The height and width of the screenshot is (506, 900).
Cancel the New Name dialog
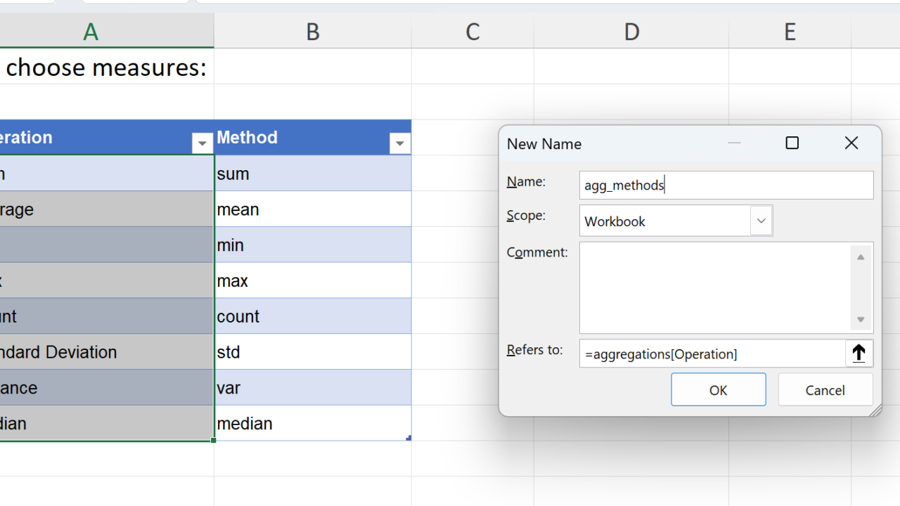coord(825,389)
